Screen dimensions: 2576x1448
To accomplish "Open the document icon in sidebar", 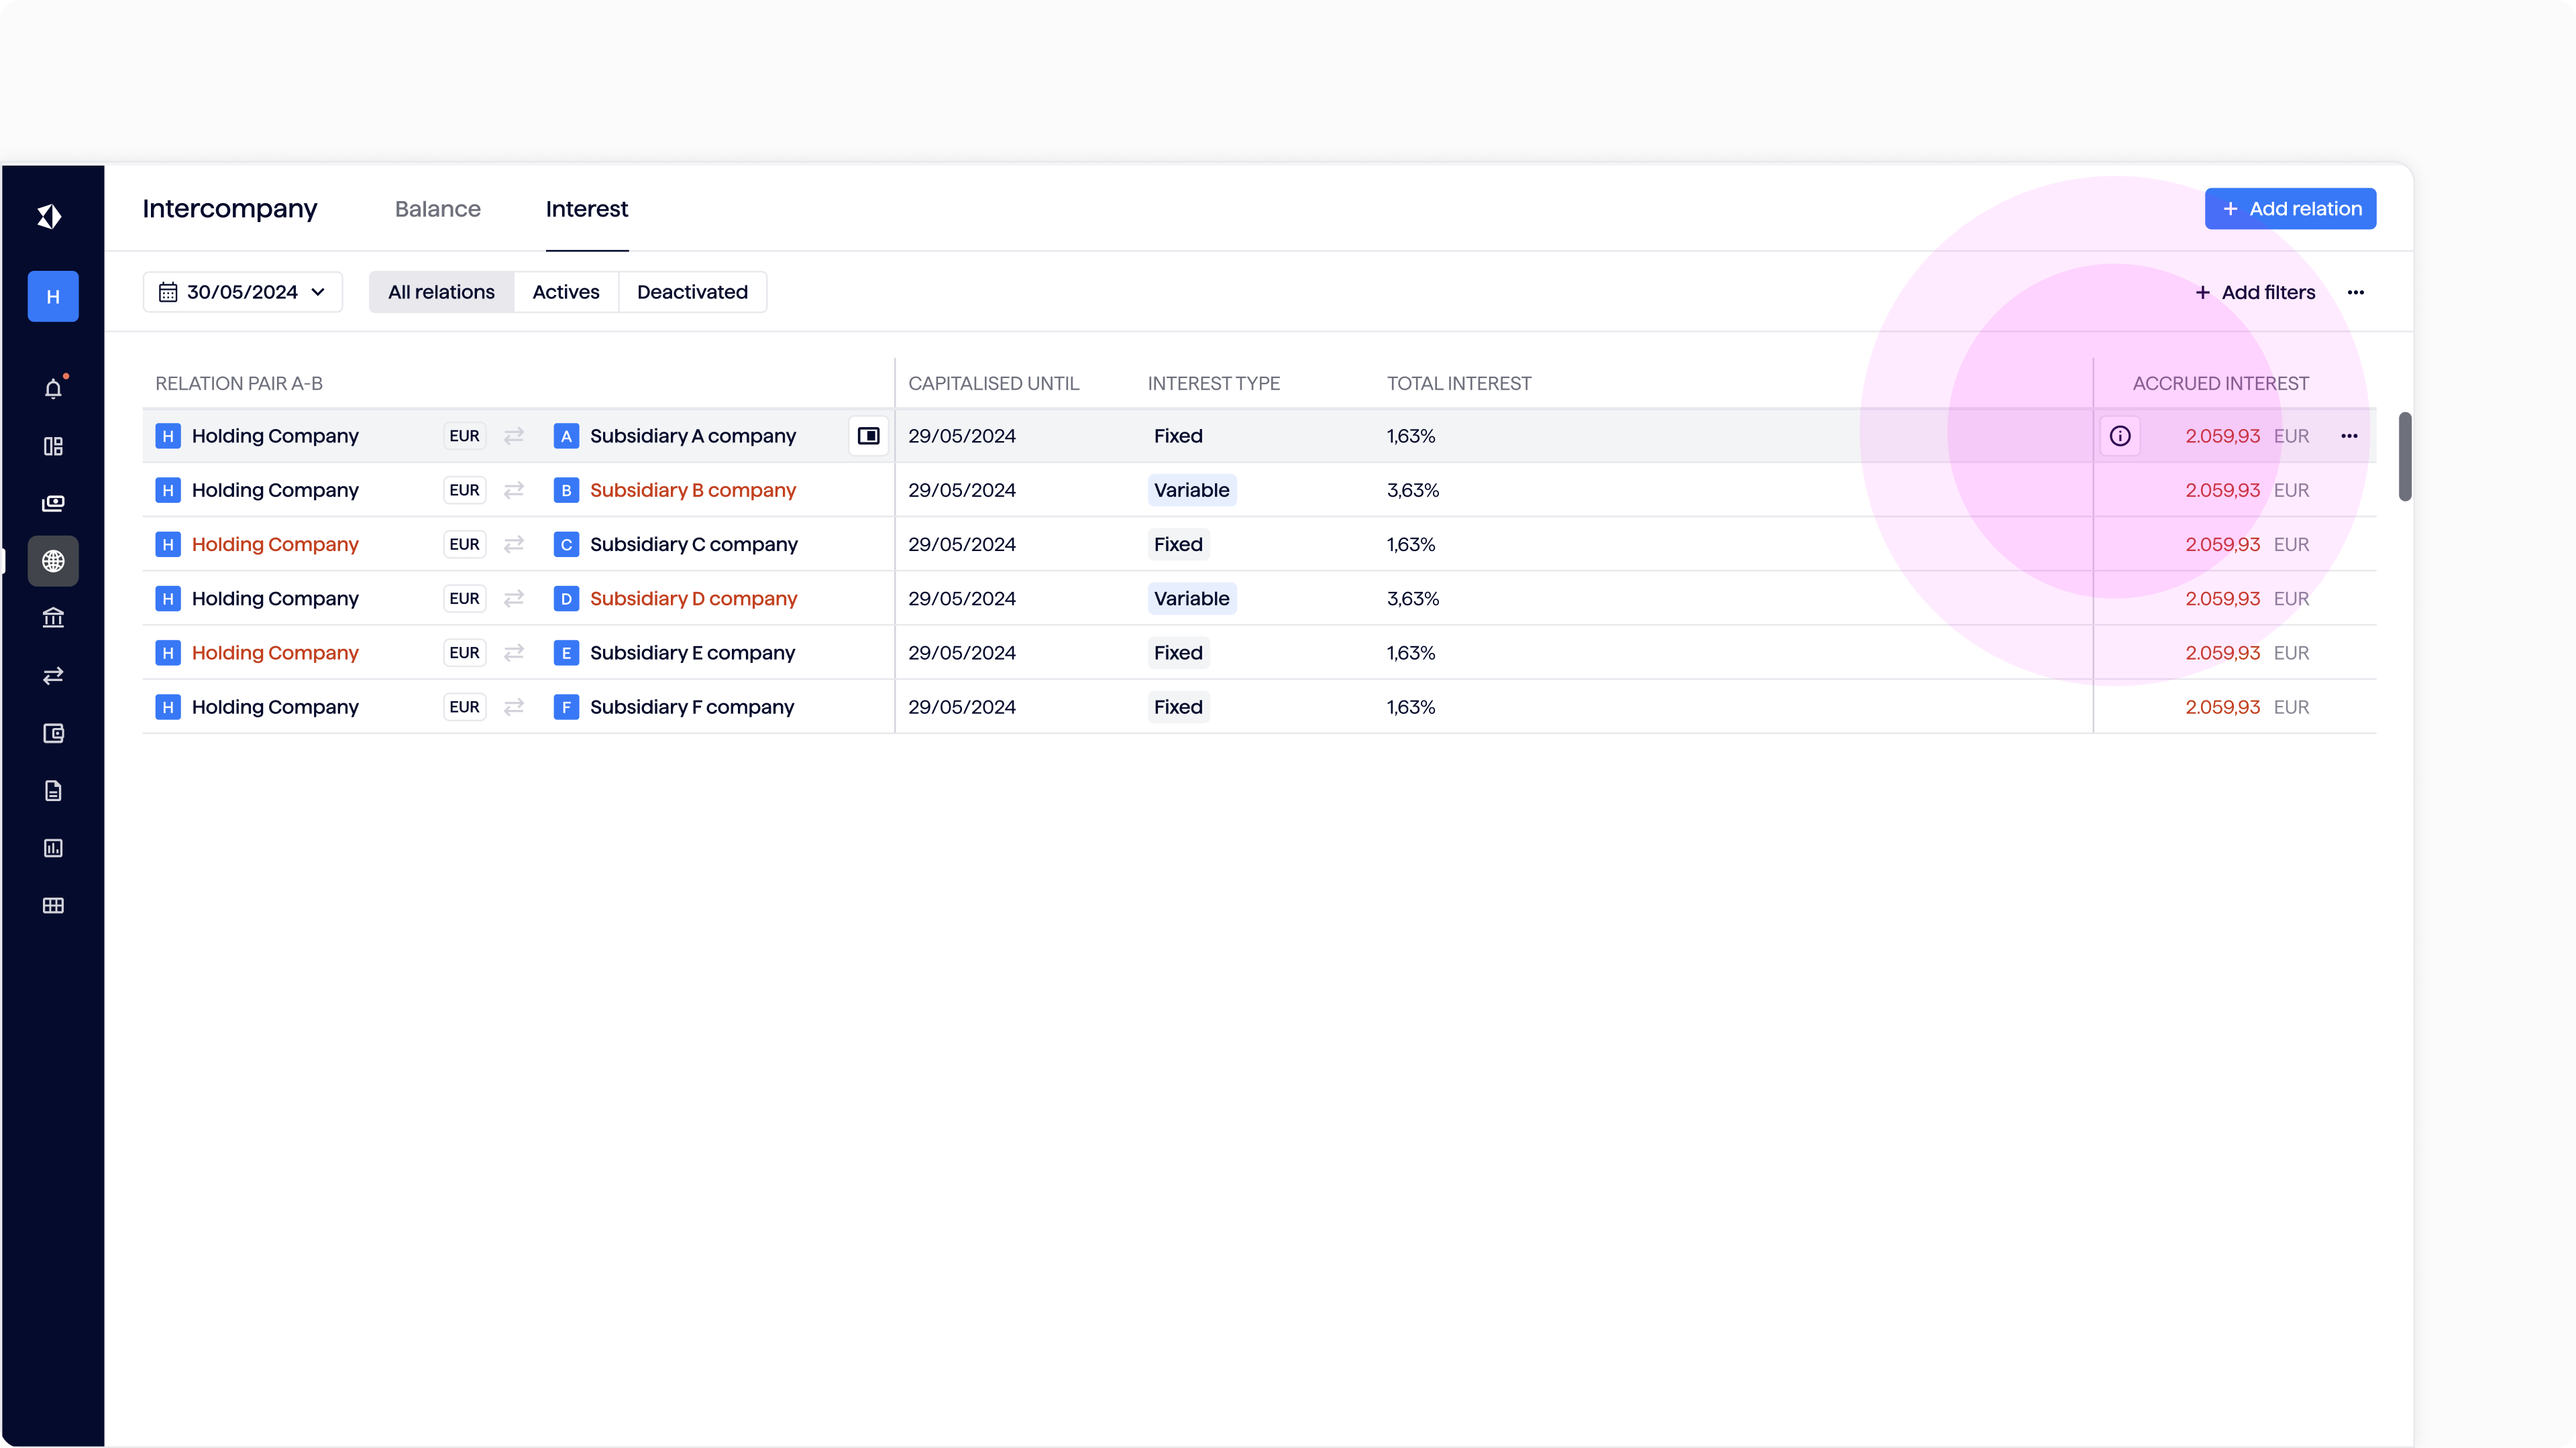I will pyautogui.click(x=53, y=790).
